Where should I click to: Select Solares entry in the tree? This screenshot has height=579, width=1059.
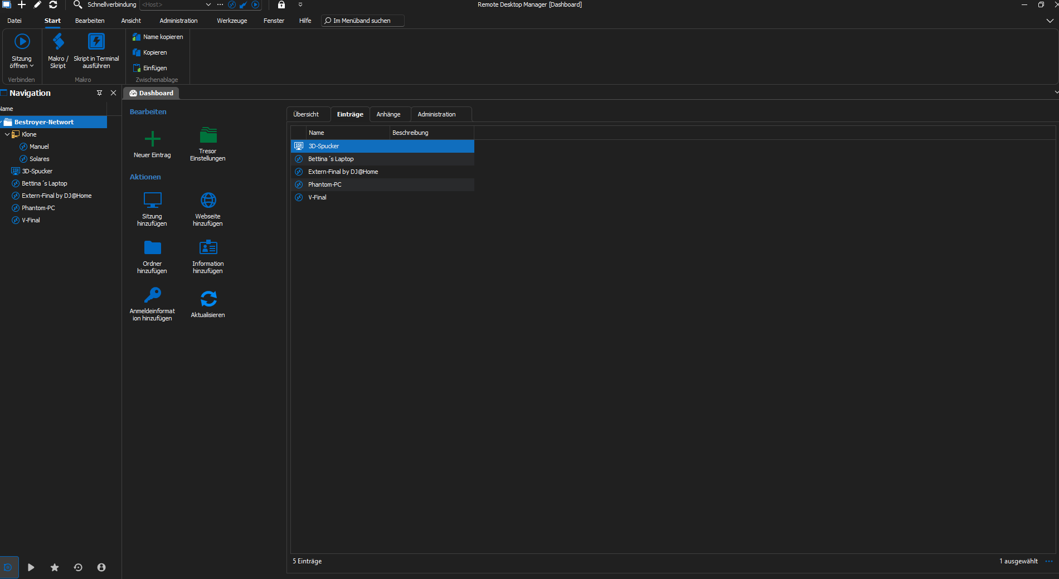tap(39, 159)
